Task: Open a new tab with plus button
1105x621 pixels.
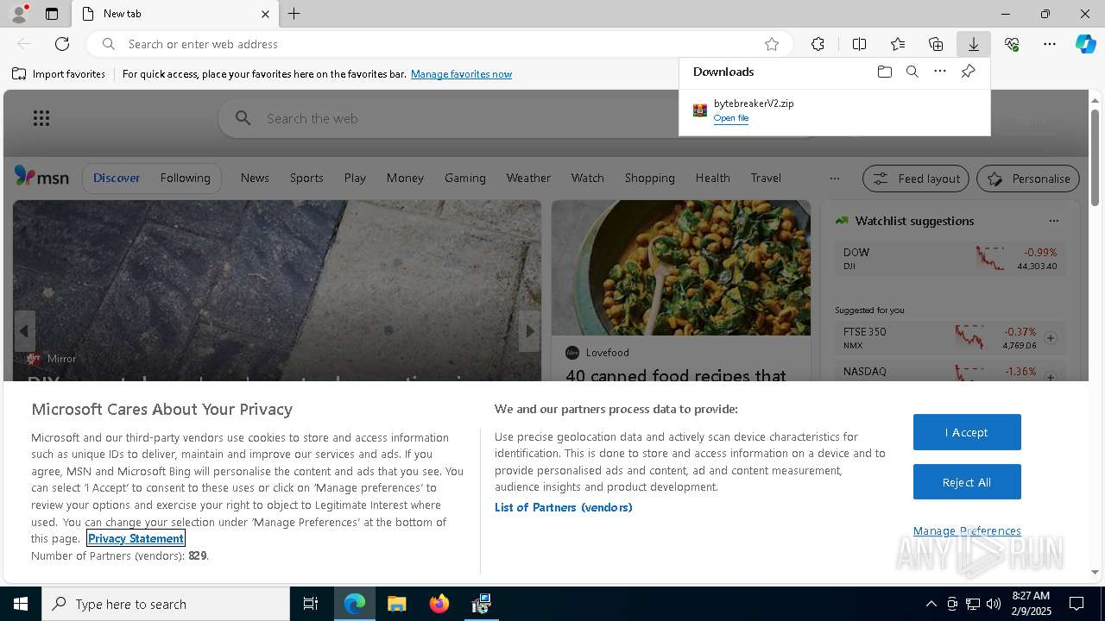Action: click(x=294, y=14)
